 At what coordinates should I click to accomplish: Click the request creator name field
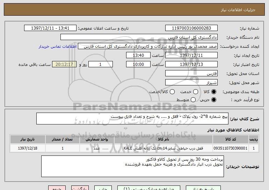(148, 46)
